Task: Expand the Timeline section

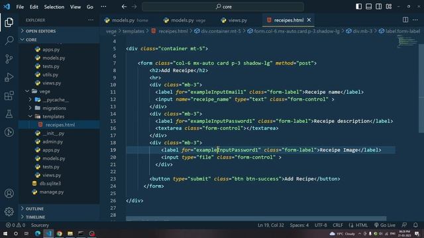Action: pos(59,217)
